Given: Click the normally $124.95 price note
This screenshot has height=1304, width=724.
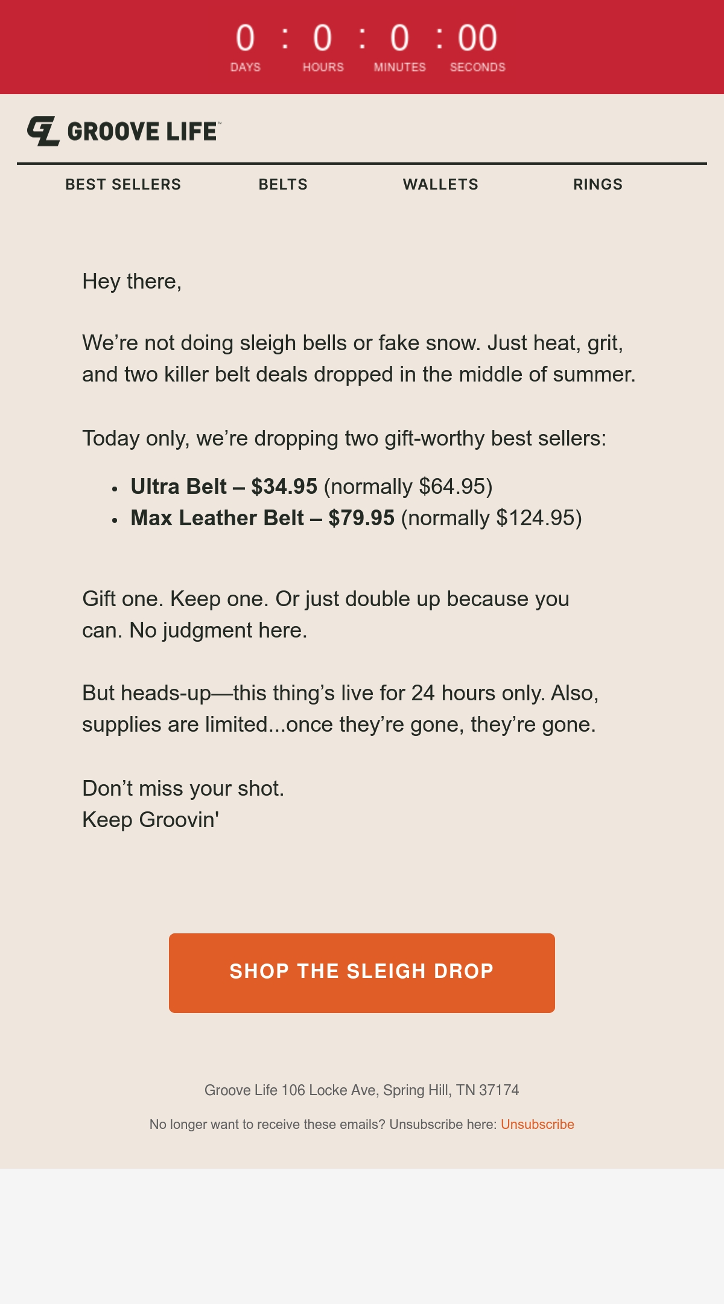Looking at the screenshot, I should [492, 518].
